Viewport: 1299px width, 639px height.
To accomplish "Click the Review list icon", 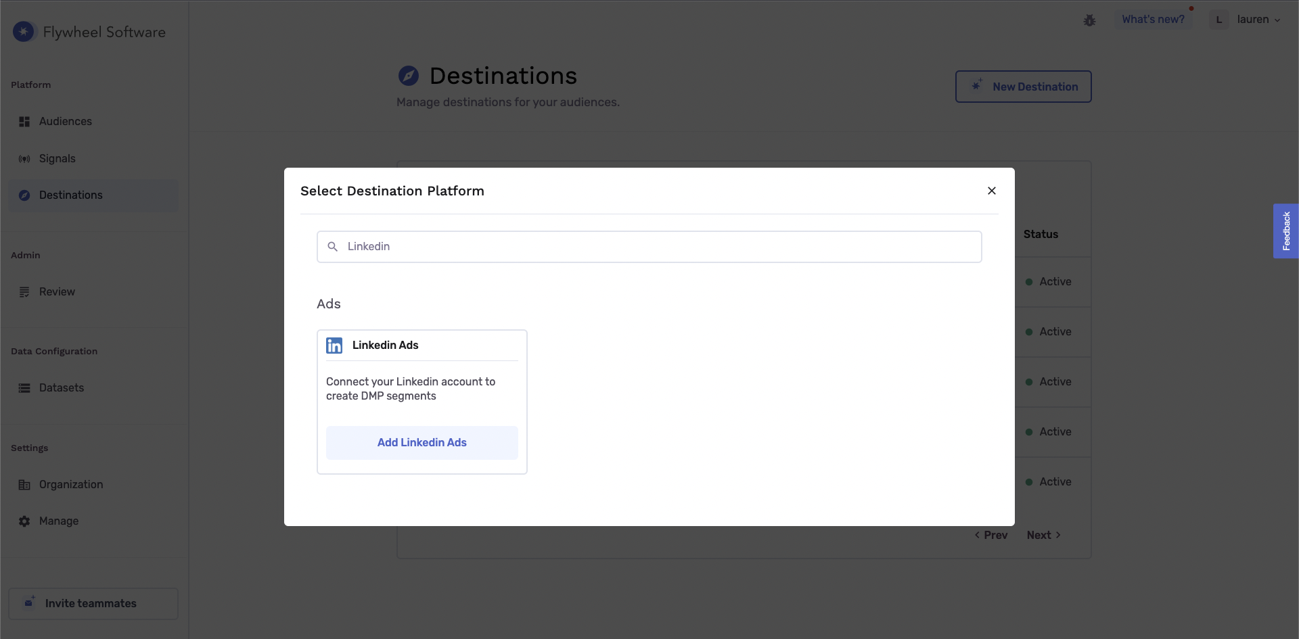I will 24,292.
